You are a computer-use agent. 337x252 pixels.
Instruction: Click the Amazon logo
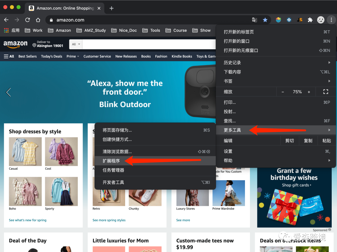tap(16, 44)
